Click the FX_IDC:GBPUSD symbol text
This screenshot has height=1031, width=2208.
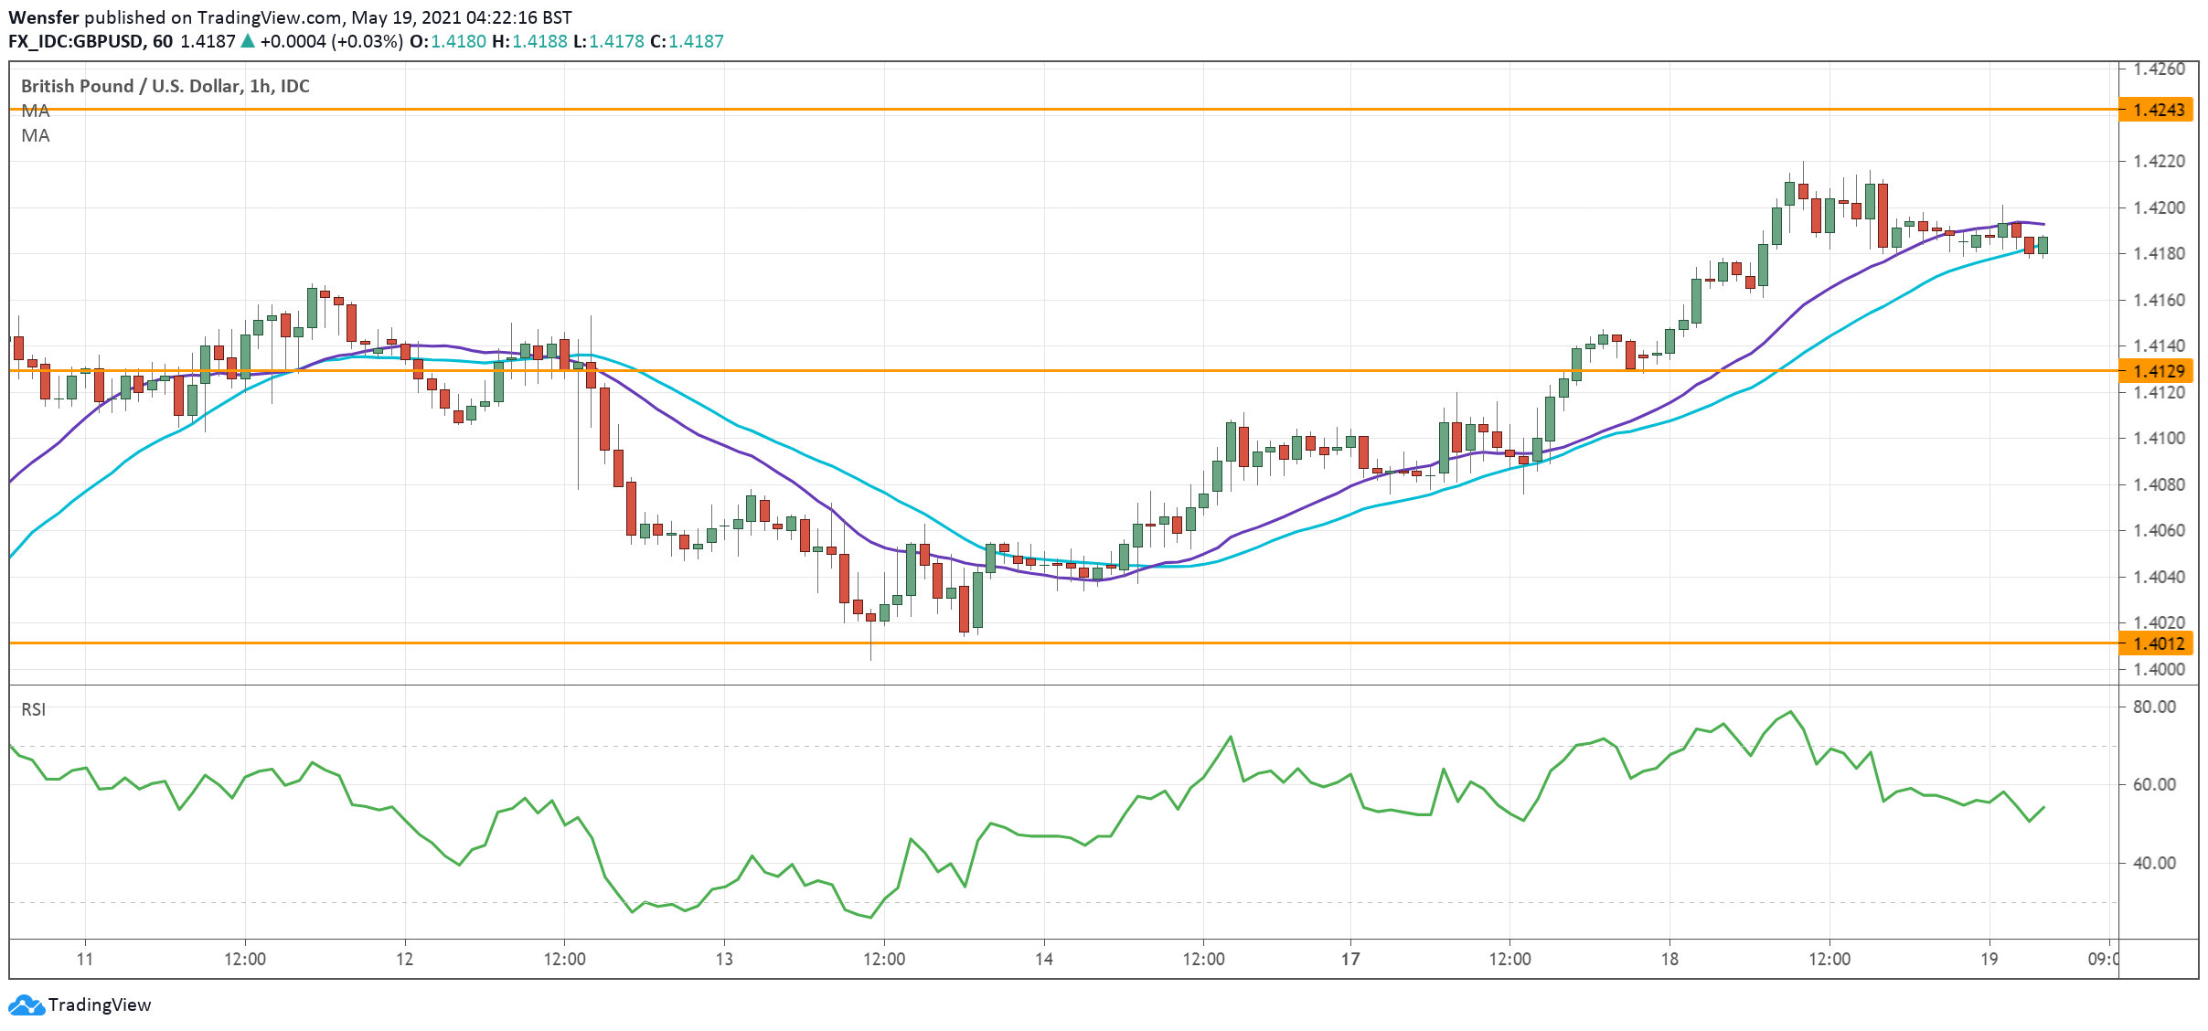pyautogui.click(x=75, y=41)
